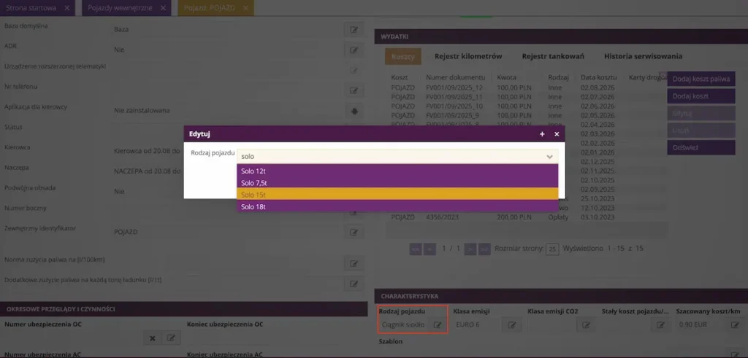Edit the Baza domyślna field
The height and width of the screenshot is (358, 748).
point(354,29)
